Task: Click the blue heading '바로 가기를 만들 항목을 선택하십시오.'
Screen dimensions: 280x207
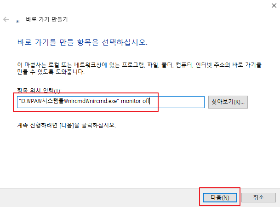Action: 82,42
